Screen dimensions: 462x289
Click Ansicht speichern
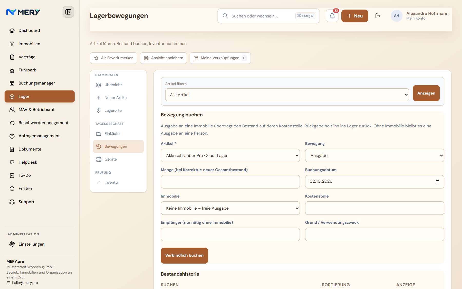click(x=163, y=58)
